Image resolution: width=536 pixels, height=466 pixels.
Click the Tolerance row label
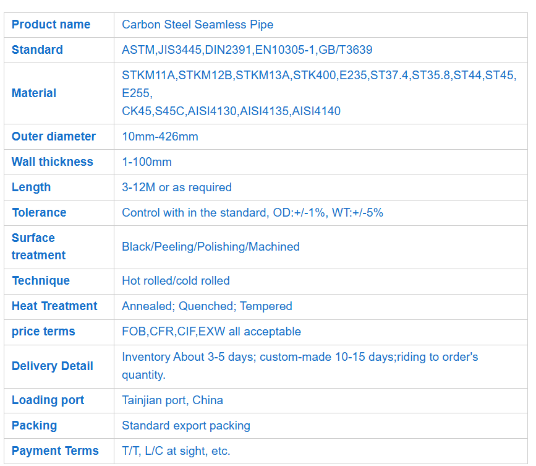click(x=39, y=213)
